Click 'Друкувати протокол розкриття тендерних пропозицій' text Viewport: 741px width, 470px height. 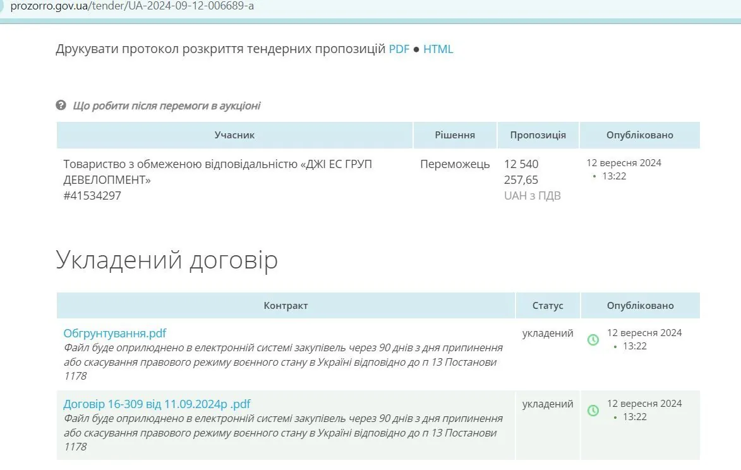click(220, 50)
